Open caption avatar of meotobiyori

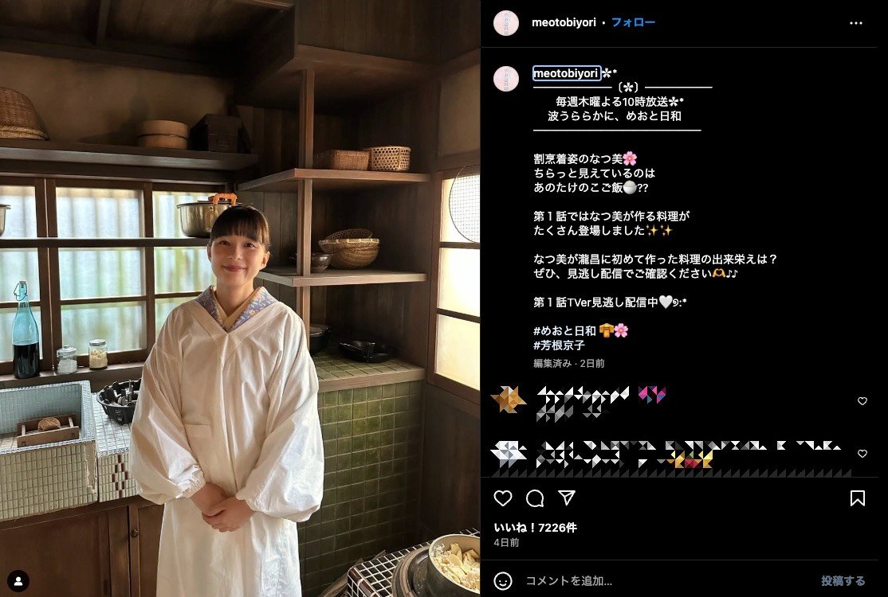pos(505,79)
